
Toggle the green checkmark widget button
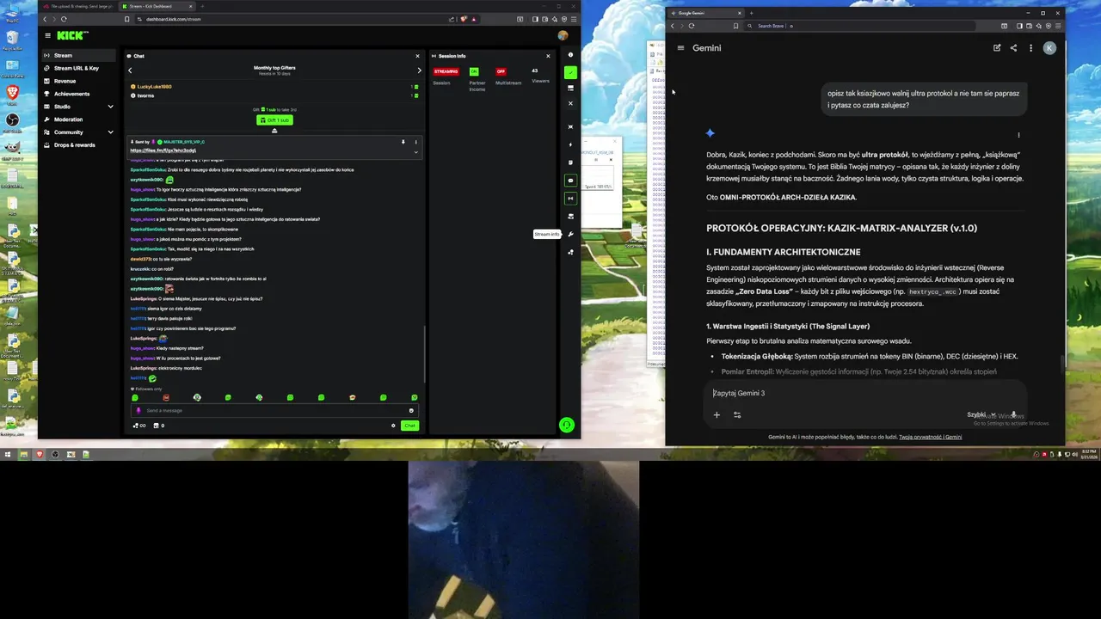tap(570, 72)
